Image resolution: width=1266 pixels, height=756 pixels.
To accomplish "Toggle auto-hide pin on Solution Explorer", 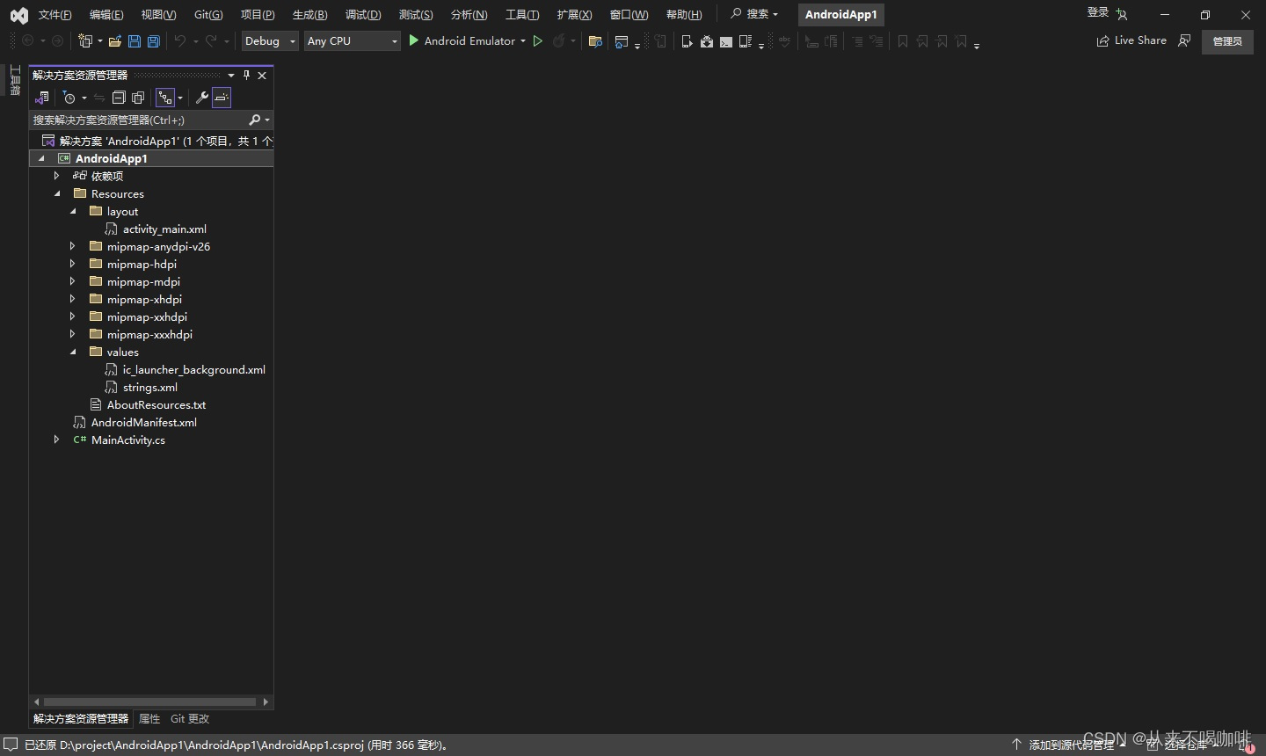I will click(x=246, y=76).
